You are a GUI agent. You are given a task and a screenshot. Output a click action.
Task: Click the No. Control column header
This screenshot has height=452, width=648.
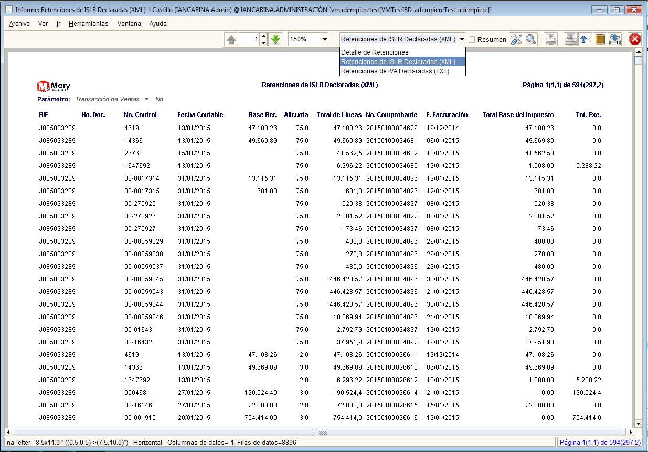[x=140, y=115]
